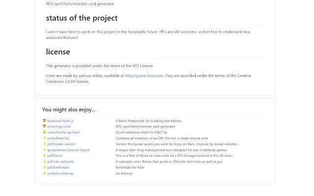Screen dimensions: 314x196
Task: Click the thumbs-up icon beside pdf/libvirt
Action: [45, 156]
